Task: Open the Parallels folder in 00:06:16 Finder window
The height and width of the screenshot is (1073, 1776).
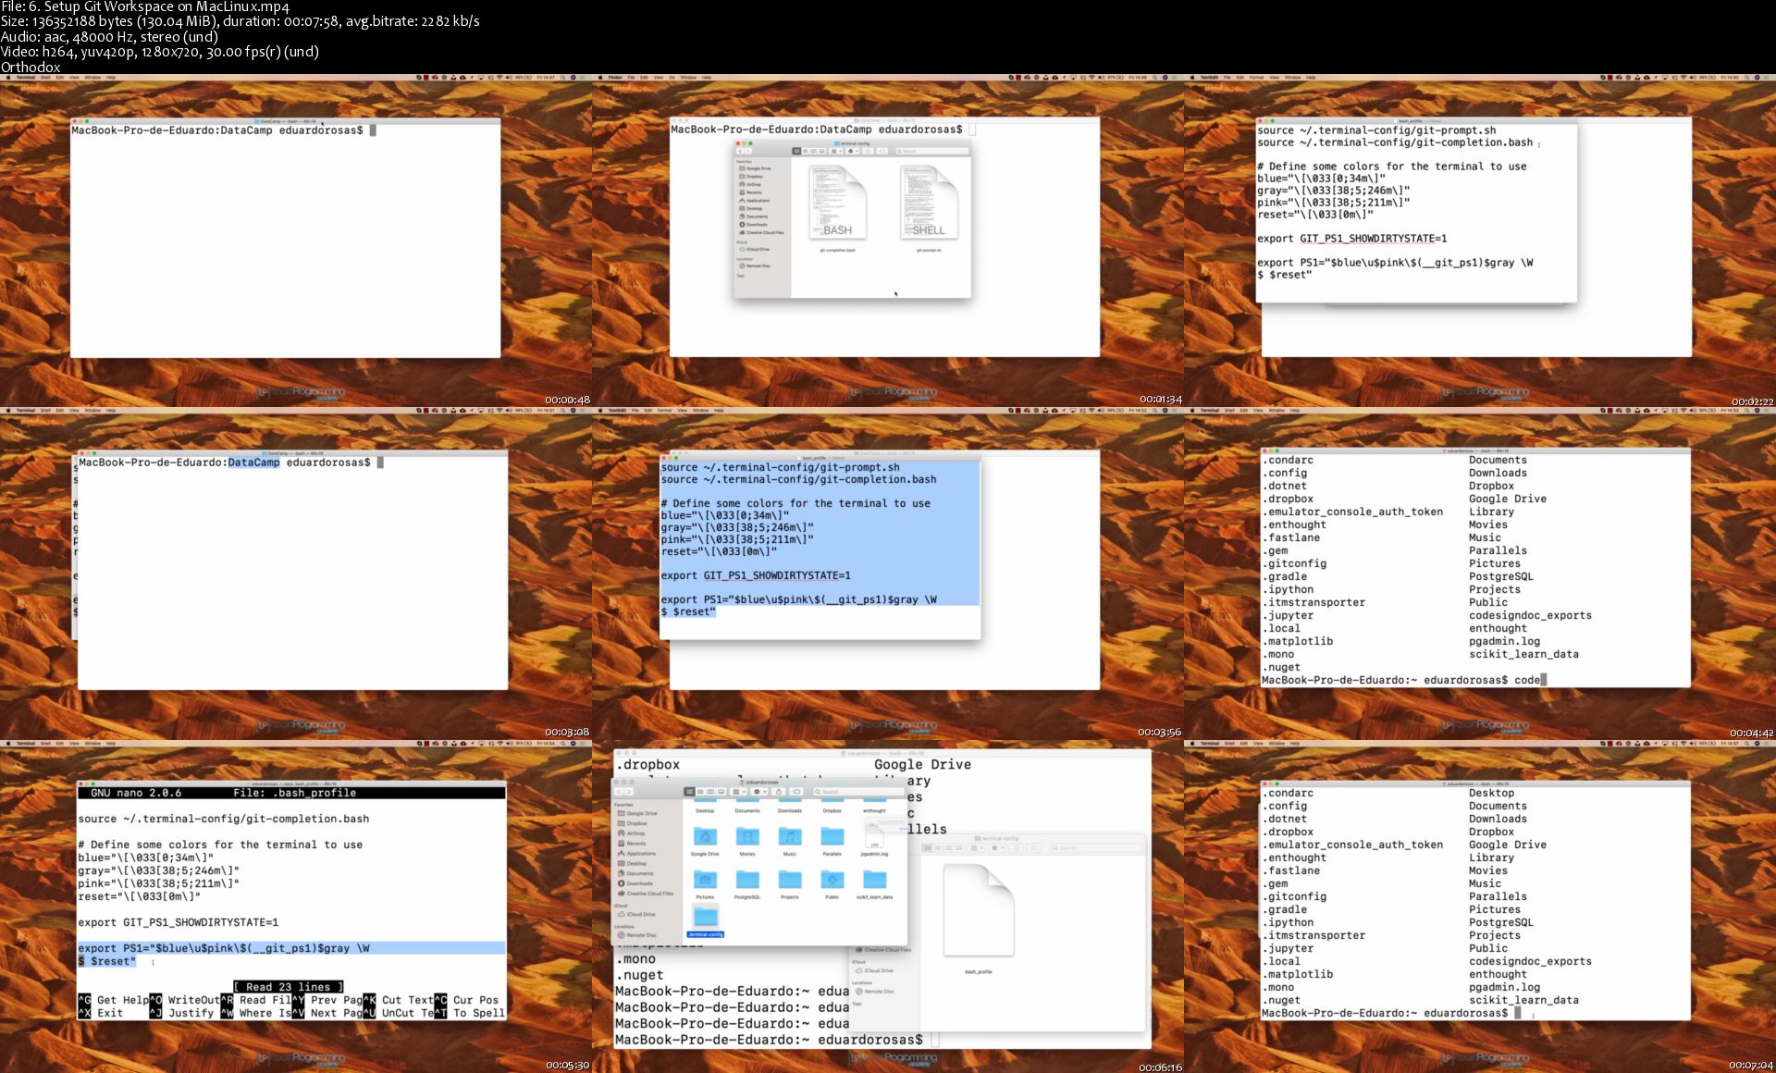Action: click(x=832, y=837)
